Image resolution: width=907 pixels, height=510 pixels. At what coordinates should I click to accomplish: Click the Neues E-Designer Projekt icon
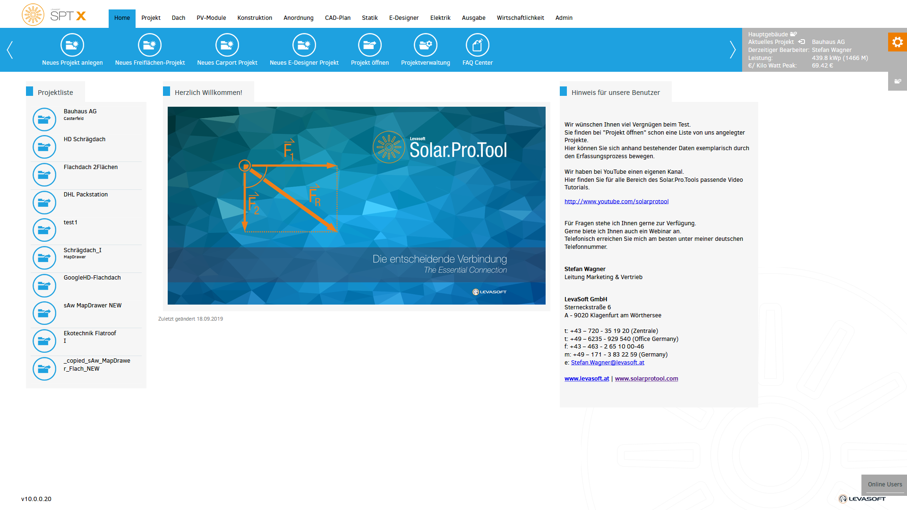click(x=304, y=45)
